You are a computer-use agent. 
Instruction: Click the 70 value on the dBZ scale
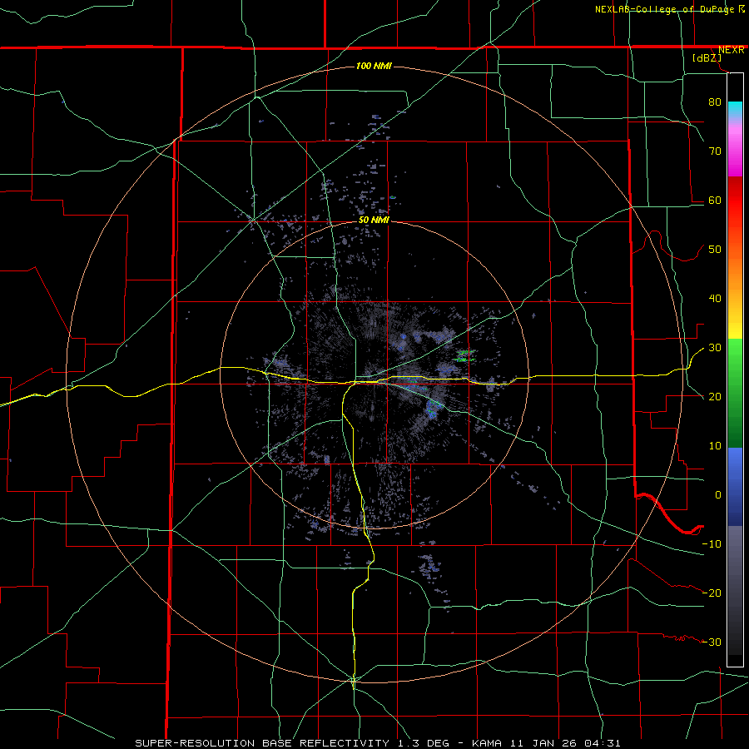click(x=715, y=151)
